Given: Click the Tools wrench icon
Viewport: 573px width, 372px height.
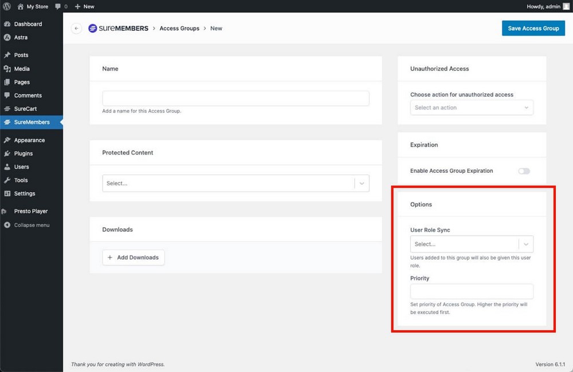Looking at the screenshot, I should pyautogui.click(x=7, y=180).
